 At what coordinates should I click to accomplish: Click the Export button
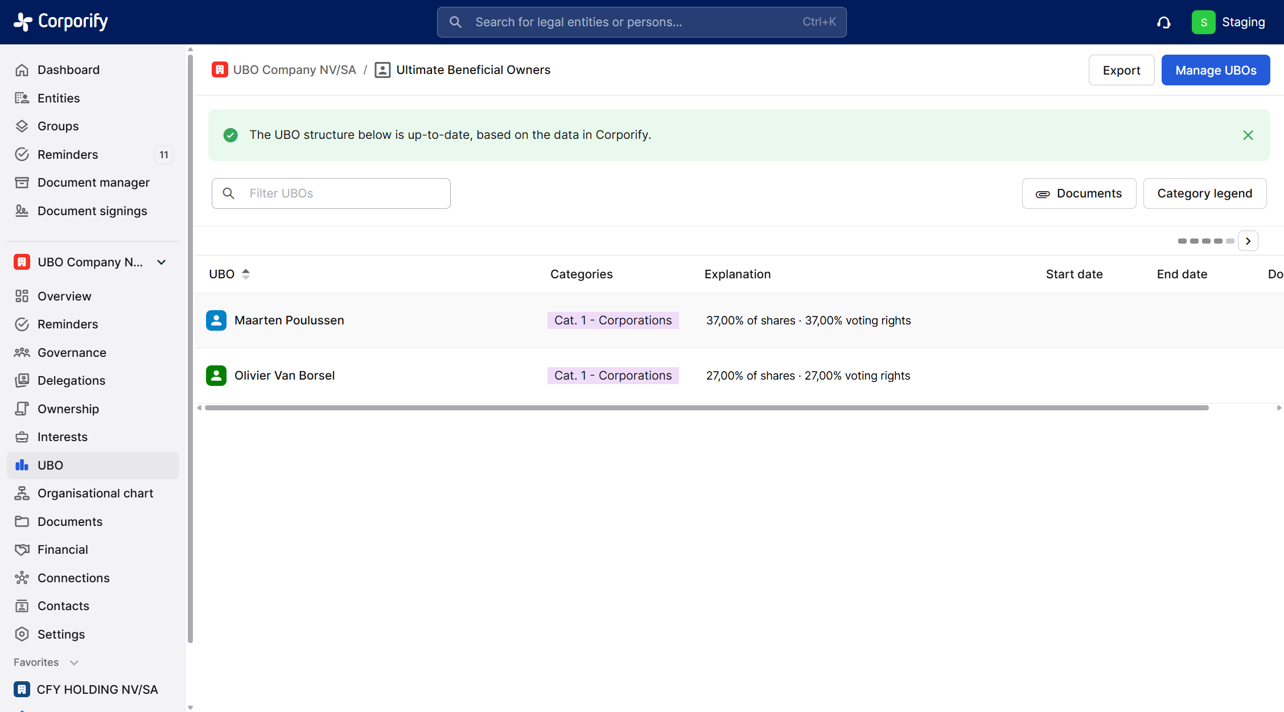(1121, 70)
